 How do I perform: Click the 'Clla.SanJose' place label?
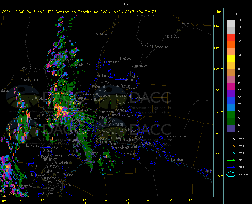coord(139,43)
